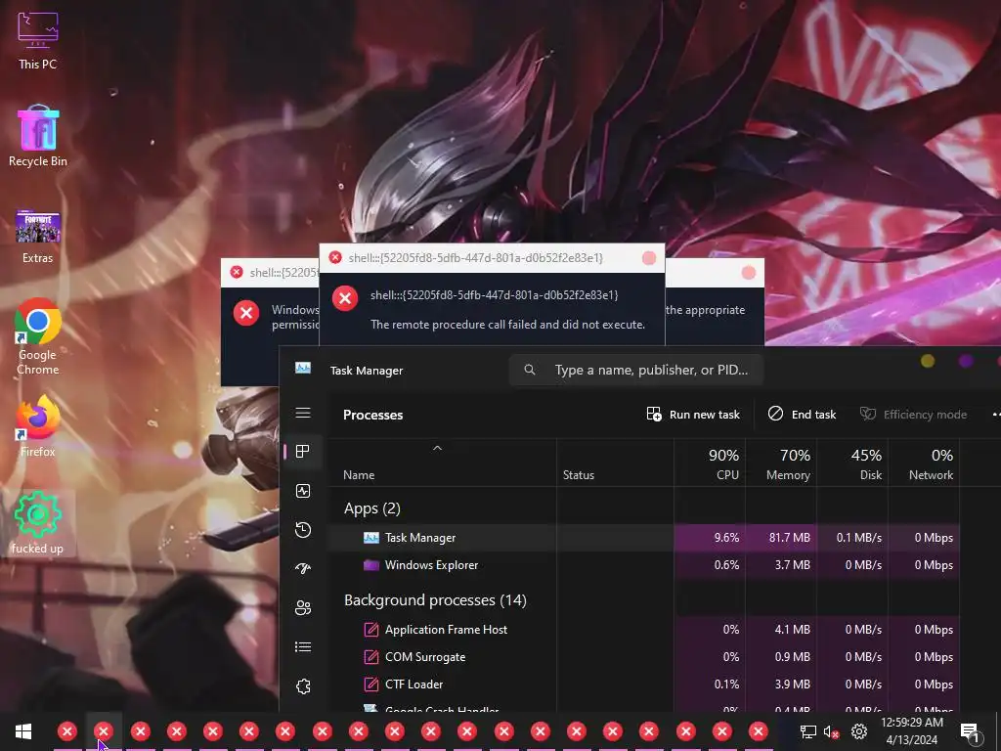Minimize Task Manager with the yellow dot
1001x751 pixels.
pyautogui.click(x=928, y=362)
